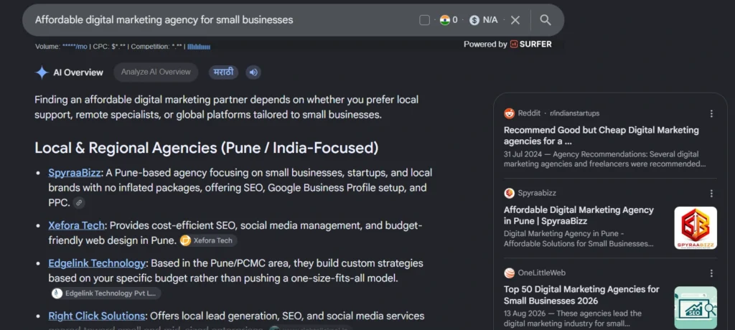Tick the checkbox in the search bar

[x=425, y=20]
